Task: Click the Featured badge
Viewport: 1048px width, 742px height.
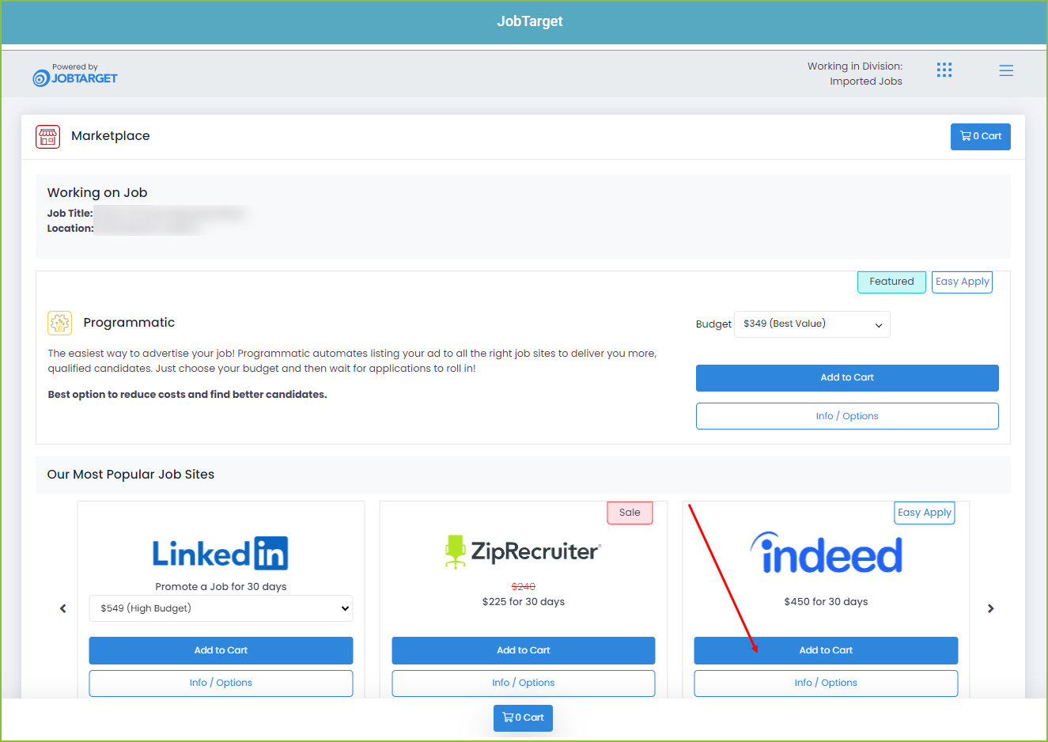Action: click(891, 282)
